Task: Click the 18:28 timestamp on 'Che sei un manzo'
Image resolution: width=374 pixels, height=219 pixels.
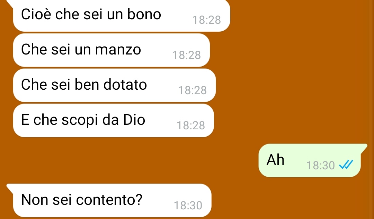Action: (x=187, y=55)
